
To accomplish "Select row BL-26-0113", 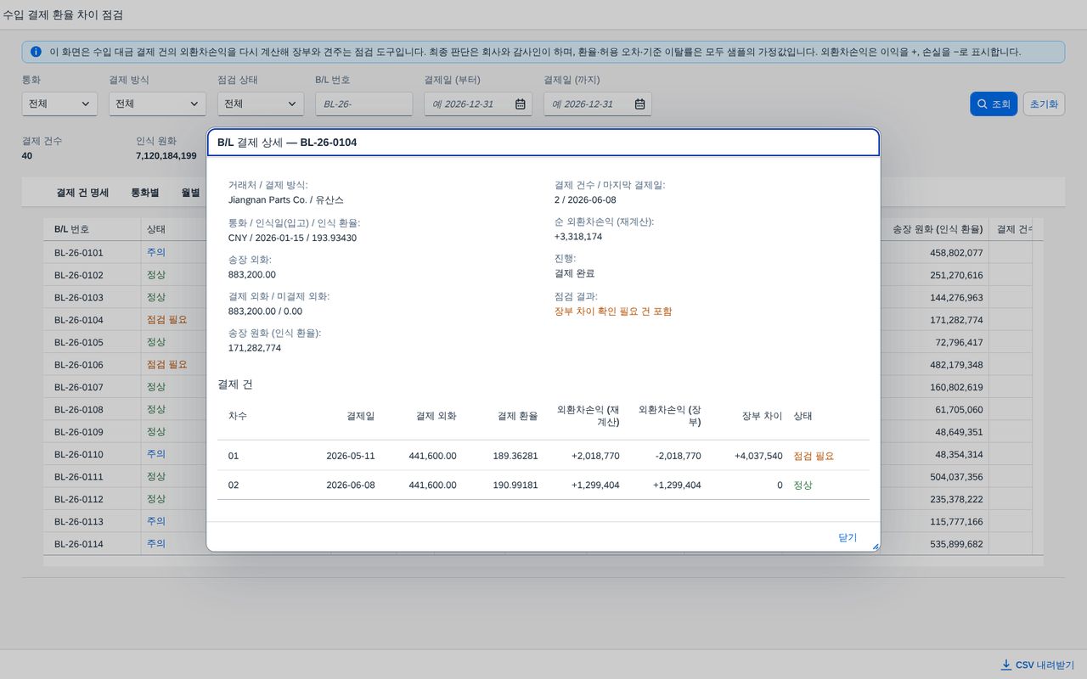I will tap(538, 521).
